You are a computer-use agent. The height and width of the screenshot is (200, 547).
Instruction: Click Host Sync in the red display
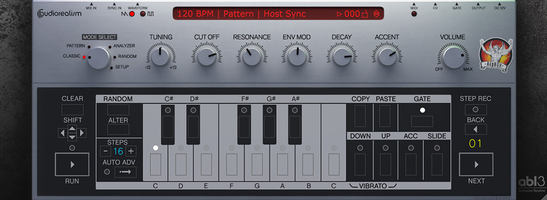pos(284,14)
